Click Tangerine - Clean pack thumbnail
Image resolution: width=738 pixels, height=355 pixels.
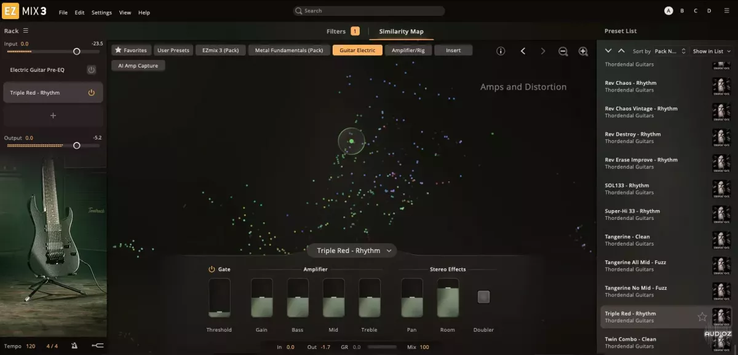click(x=721, y=240)
